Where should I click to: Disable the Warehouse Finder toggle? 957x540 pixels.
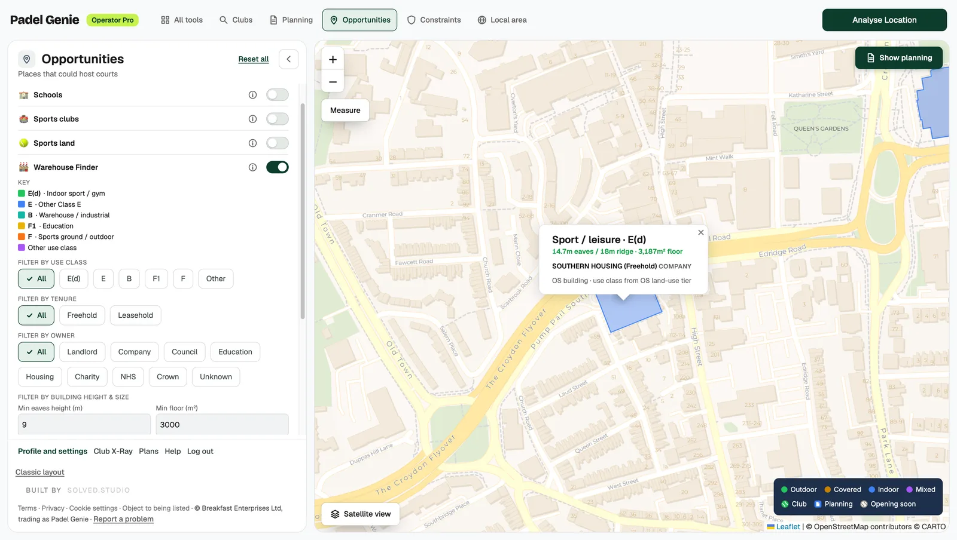point(278,167)
